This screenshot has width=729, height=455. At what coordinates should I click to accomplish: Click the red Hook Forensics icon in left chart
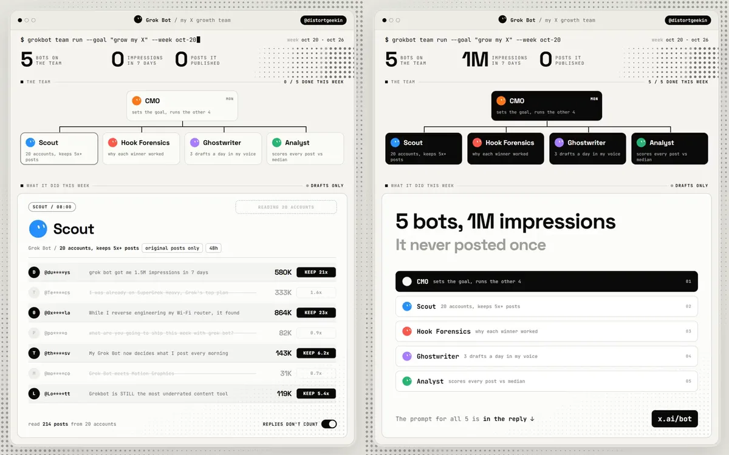click(x=112, y=143)
